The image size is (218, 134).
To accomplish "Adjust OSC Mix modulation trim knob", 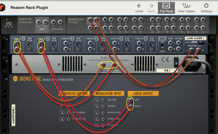I will [96, 100].
